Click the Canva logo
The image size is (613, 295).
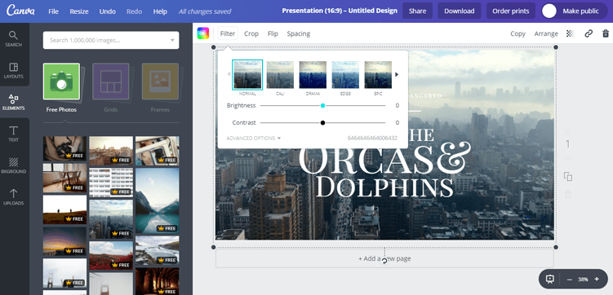pos(20,11)
